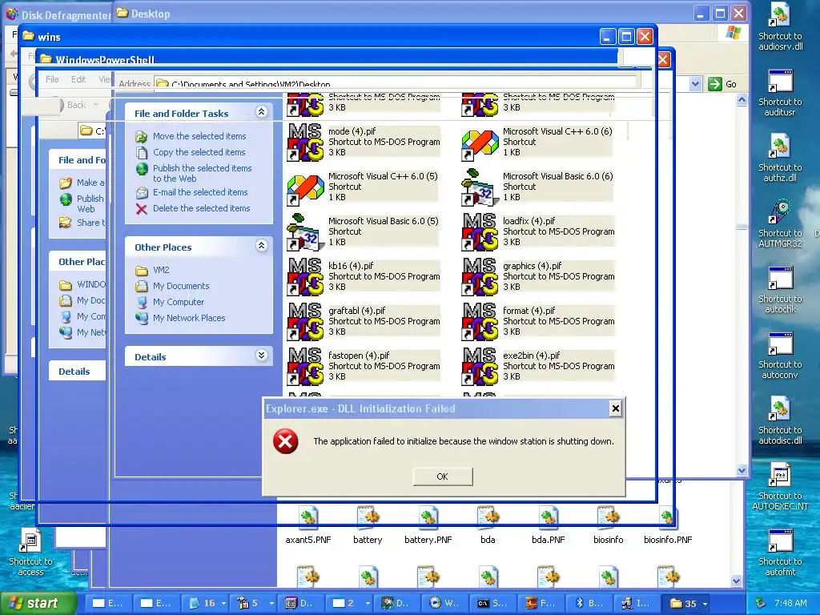Viewport: 820px width, 615px height.
Task: Click Publish the selected items to the Web
Action: click(203, 173)
